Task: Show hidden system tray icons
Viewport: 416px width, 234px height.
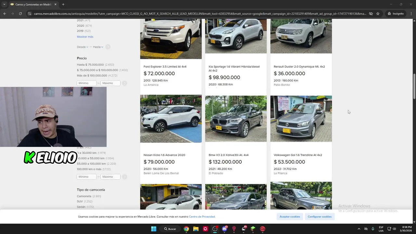Action: tap(359, 229)
